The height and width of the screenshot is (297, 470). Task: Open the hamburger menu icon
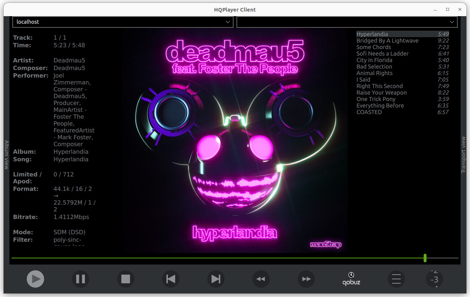coord(396,279)
